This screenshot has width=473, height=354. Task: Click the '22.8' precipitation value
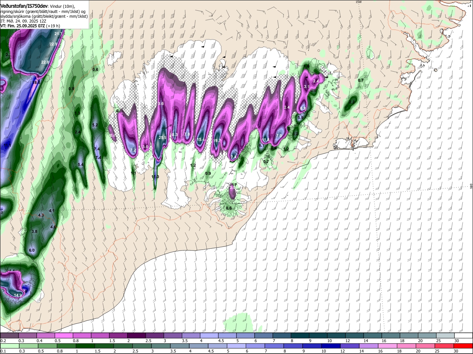tap(45, 62)
